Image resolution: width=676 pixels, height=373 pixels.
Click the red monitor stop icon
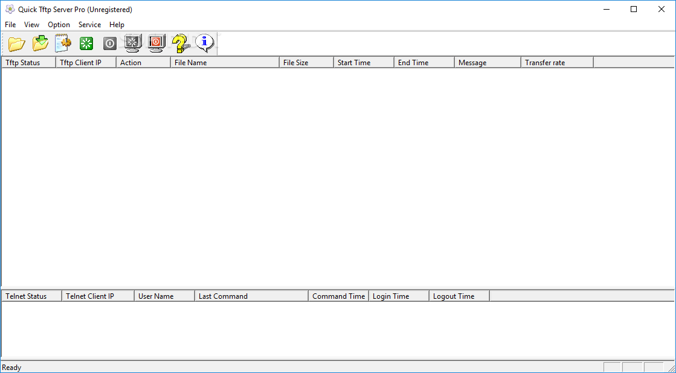coord(156,43)
